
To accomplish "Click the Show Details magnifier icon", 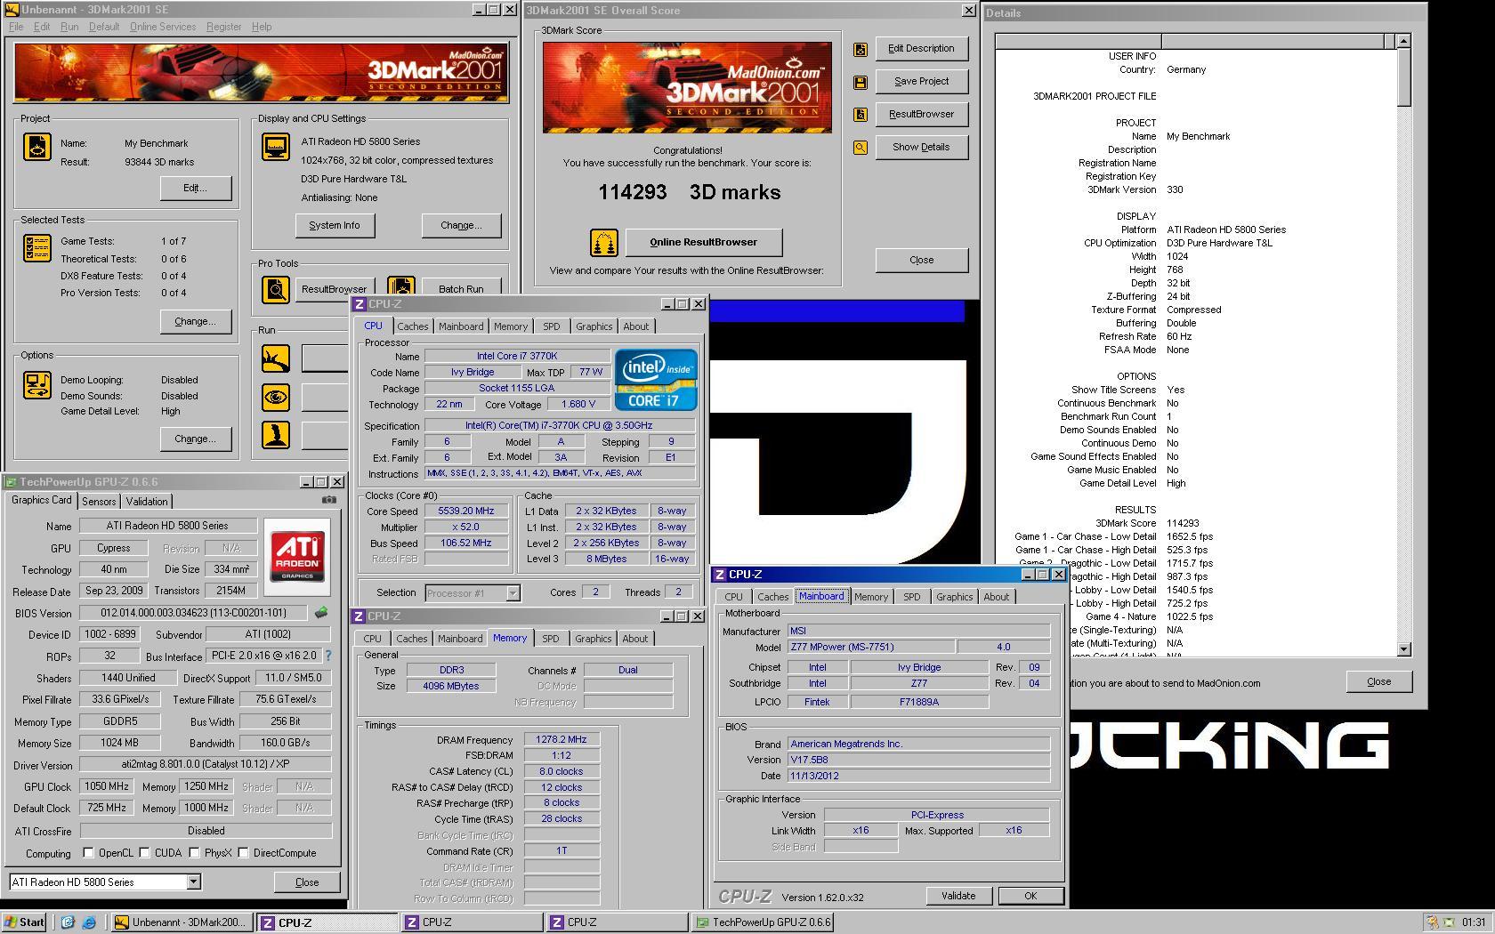I will click(861, 148).
